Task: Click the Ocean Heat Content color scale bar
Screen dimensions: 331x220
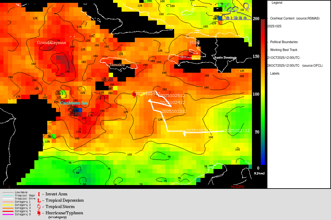Action: pos(263,92)
